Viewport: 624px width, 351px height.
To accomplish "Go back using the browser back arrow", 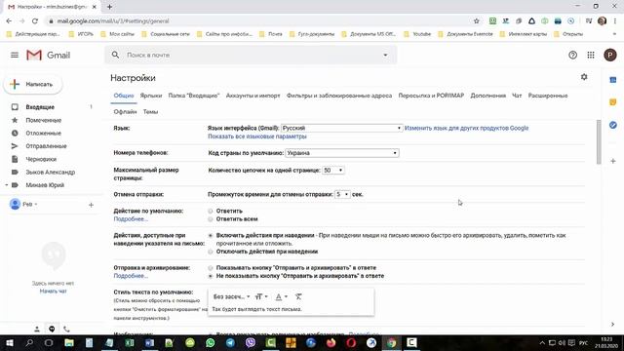I will (9, 21).
